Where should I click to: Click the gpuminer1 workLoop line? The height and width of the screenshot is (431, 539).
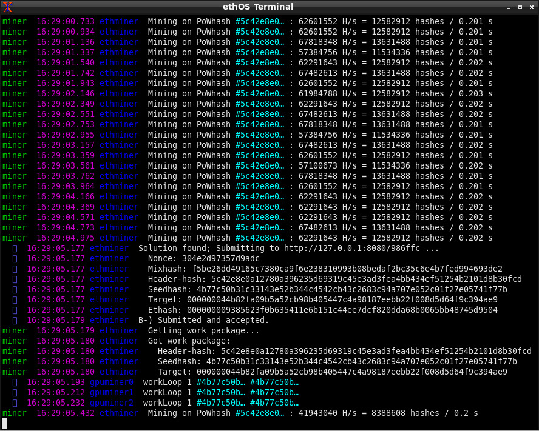coord(156,393)
